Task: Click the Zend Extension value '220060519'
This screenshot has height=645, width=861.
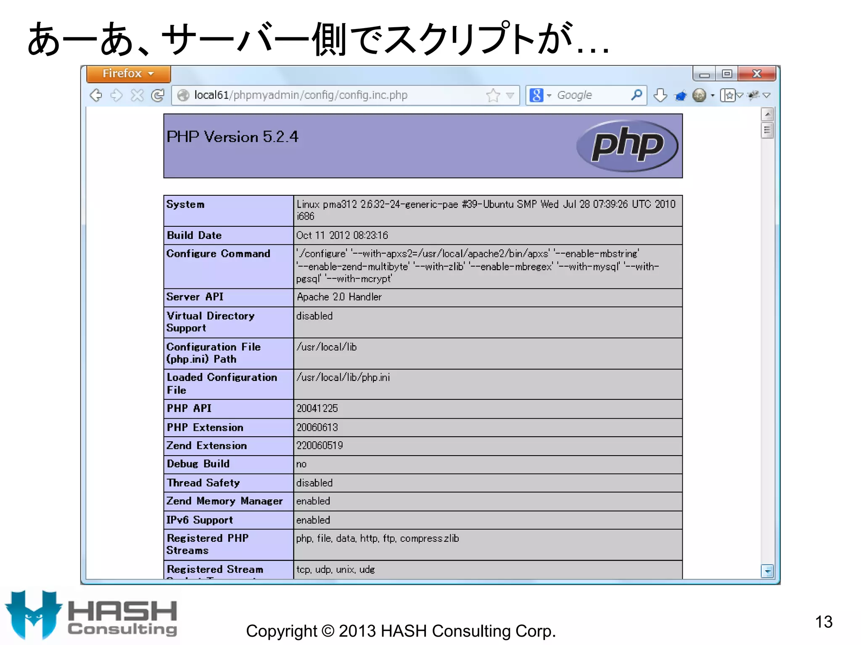Action: [320, 446]
